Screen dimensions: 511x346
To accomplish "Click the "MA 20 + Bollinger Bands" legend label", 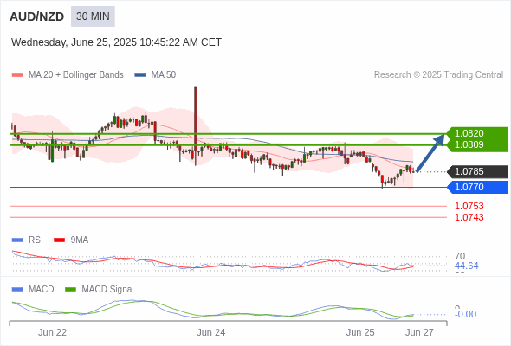I will (x=76, y=75).
